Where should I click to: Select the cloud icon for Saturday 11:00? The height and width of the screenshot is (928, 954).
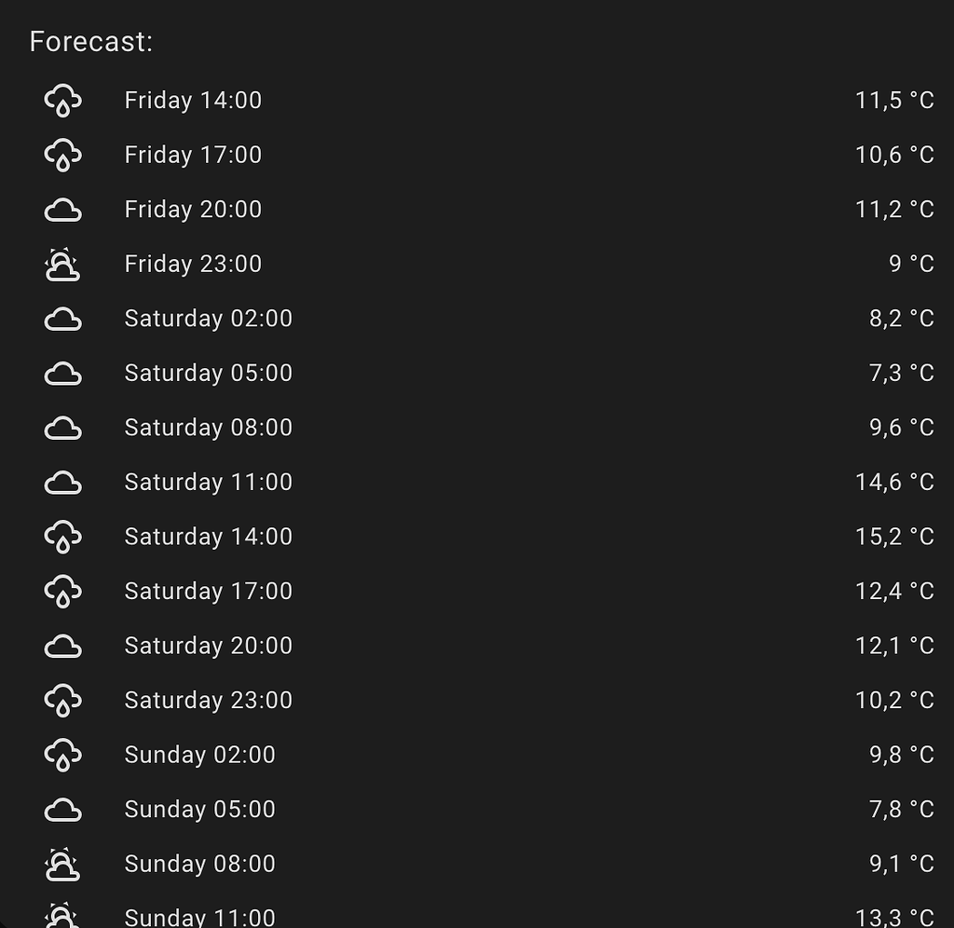[x=62, y=482]
